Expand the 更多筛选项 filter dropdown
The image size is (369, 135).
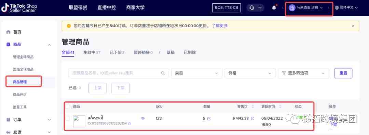(303, 73)
